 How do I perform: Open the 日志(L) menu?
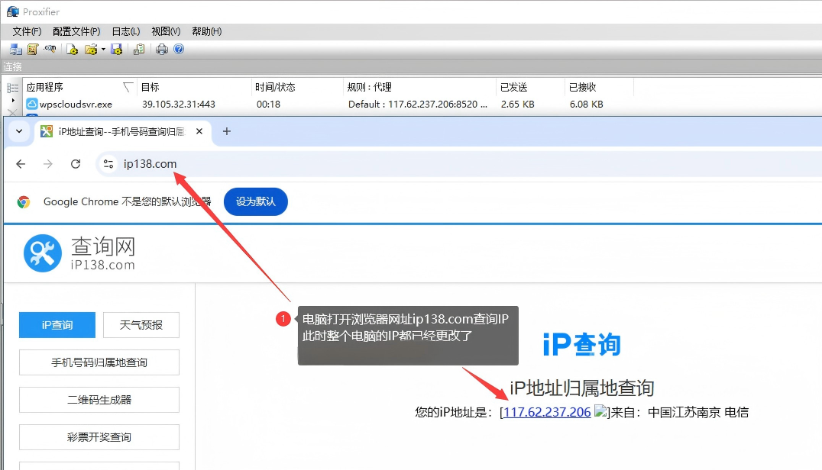pos(126,31)
